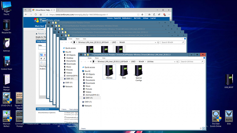The height and width of the screenshot is (133, 237).
Task: Click Settings link on TenForums
Action: (x=145, y=18)
